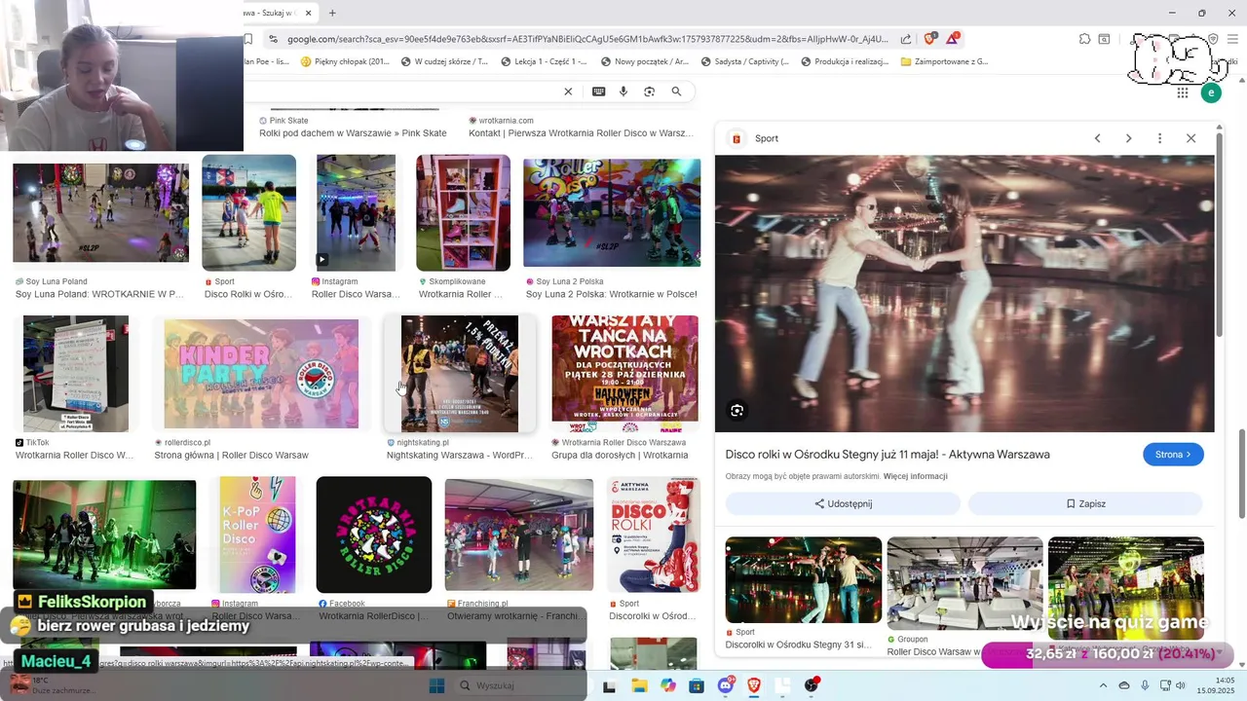The image size is (1247, 701).
Task: Click the Google search URL address bar
Action: (x=587, y=39)
